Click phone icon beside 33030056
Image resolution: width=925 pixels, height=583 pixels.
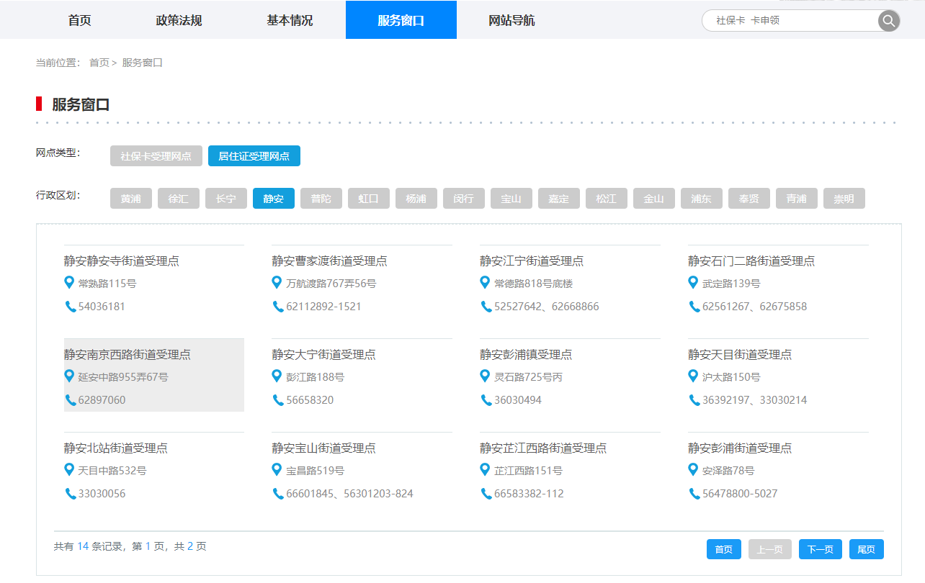click(70, 494)
